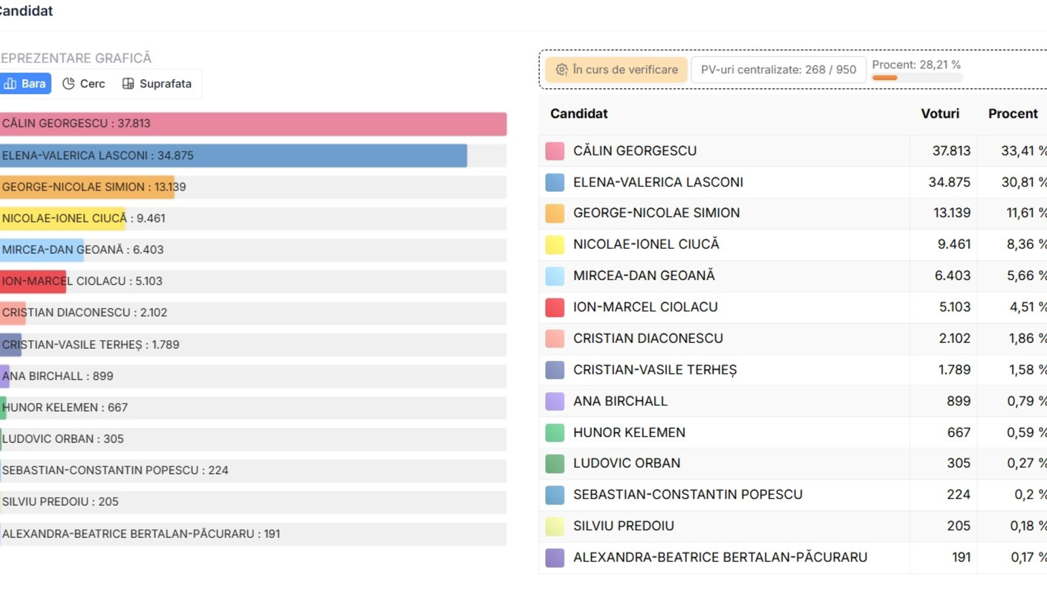Click the Procent column header
Screen dimensions: 1047x589
click(1012, 114)
